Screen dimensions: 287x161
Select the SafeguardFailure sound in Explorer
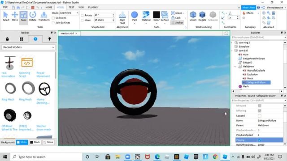256,82
